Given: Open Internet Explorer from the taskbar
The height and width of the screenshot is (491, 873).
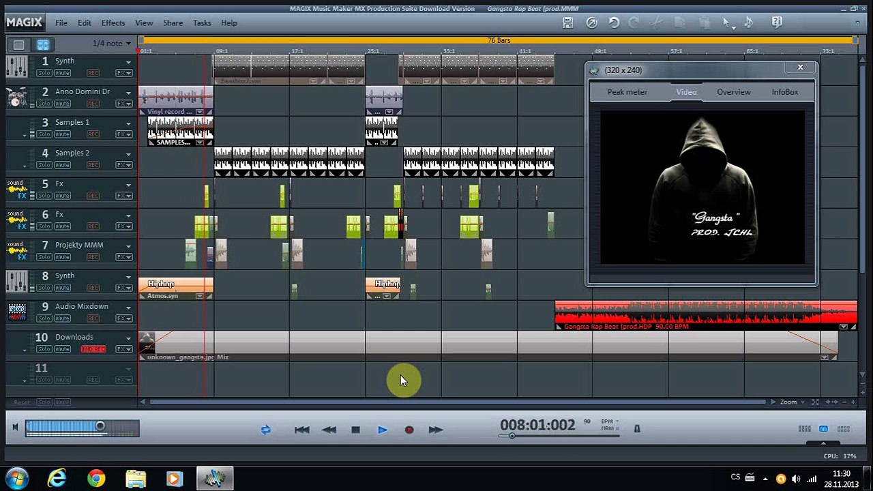Looking at the screenshot, I should pyautogui.click(x=57, y=479).
